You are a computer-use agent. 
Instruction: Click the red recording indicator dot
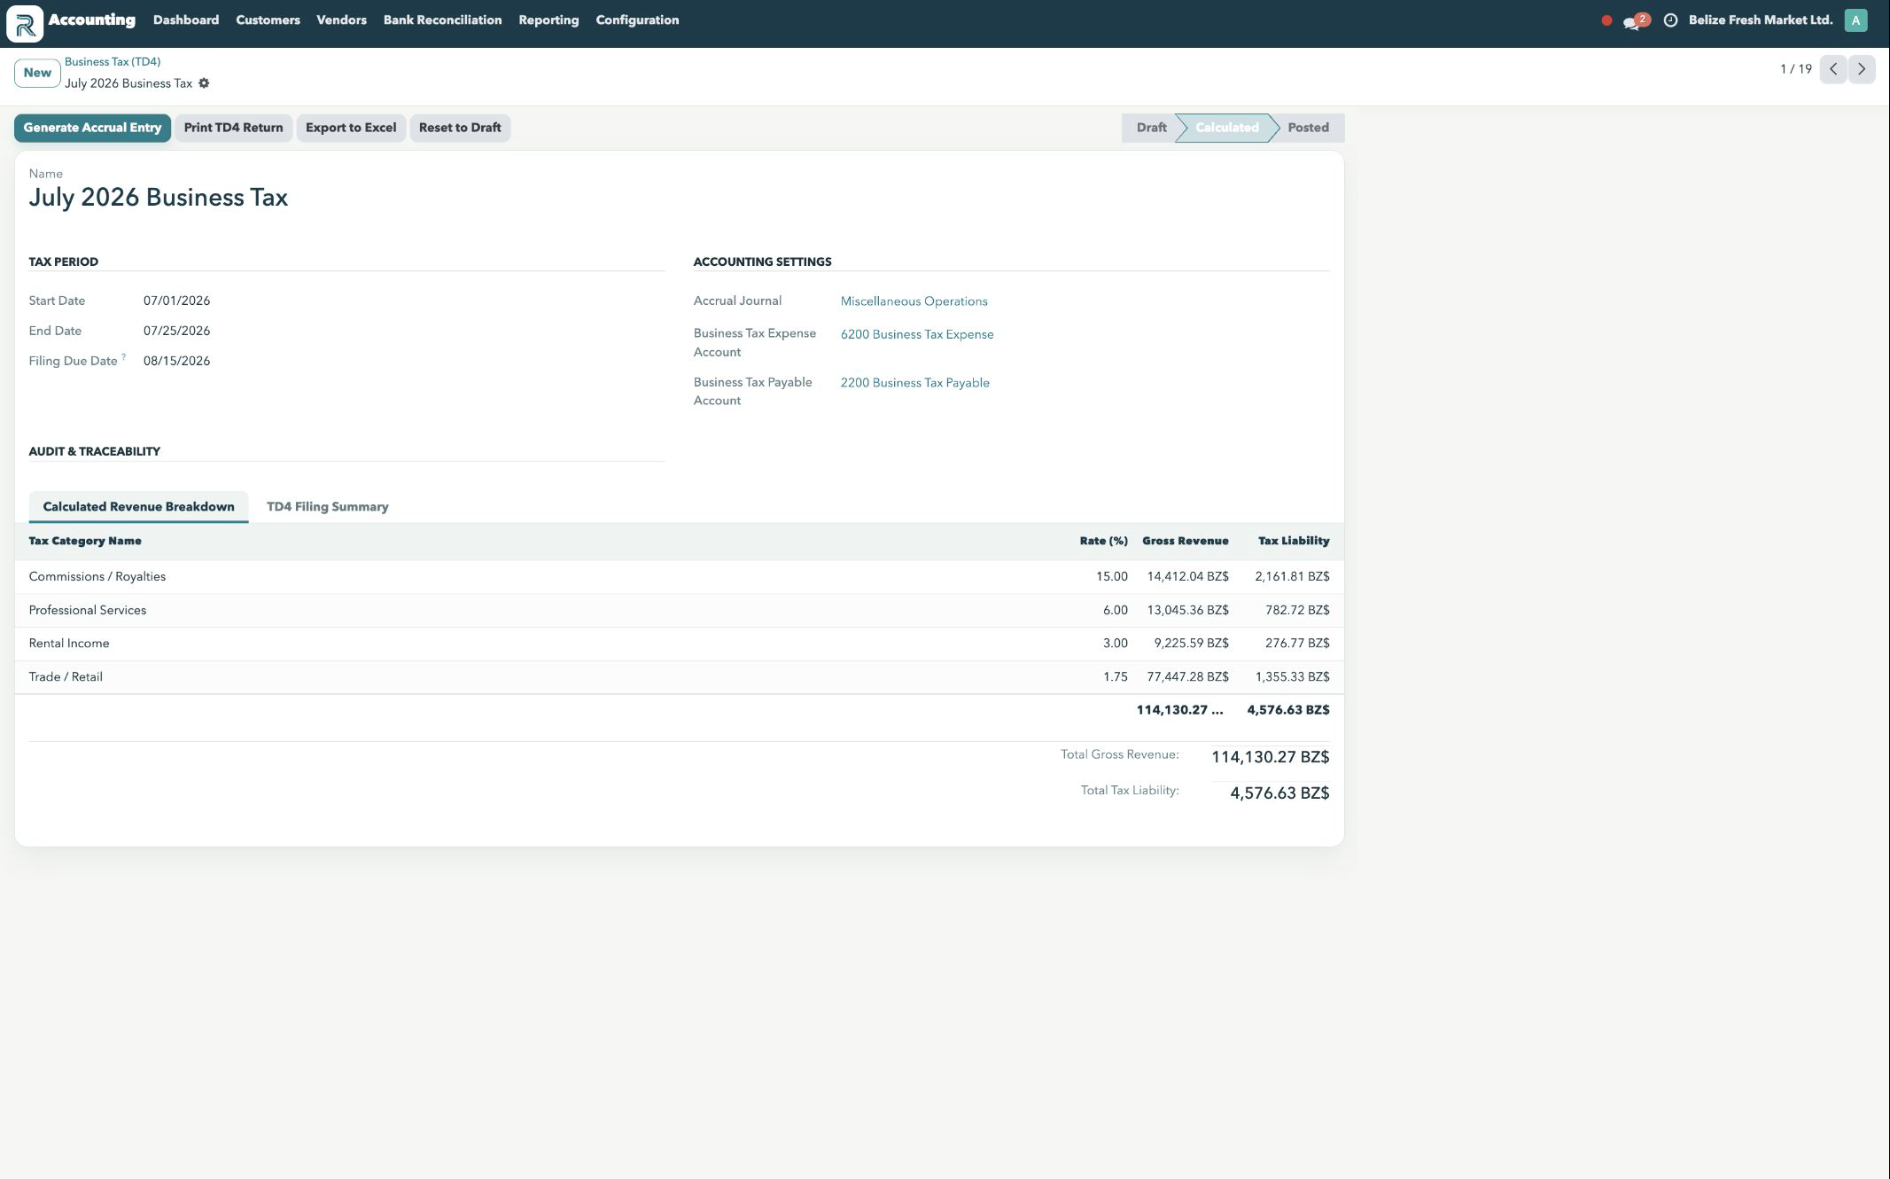click(x=1606, y=20)
